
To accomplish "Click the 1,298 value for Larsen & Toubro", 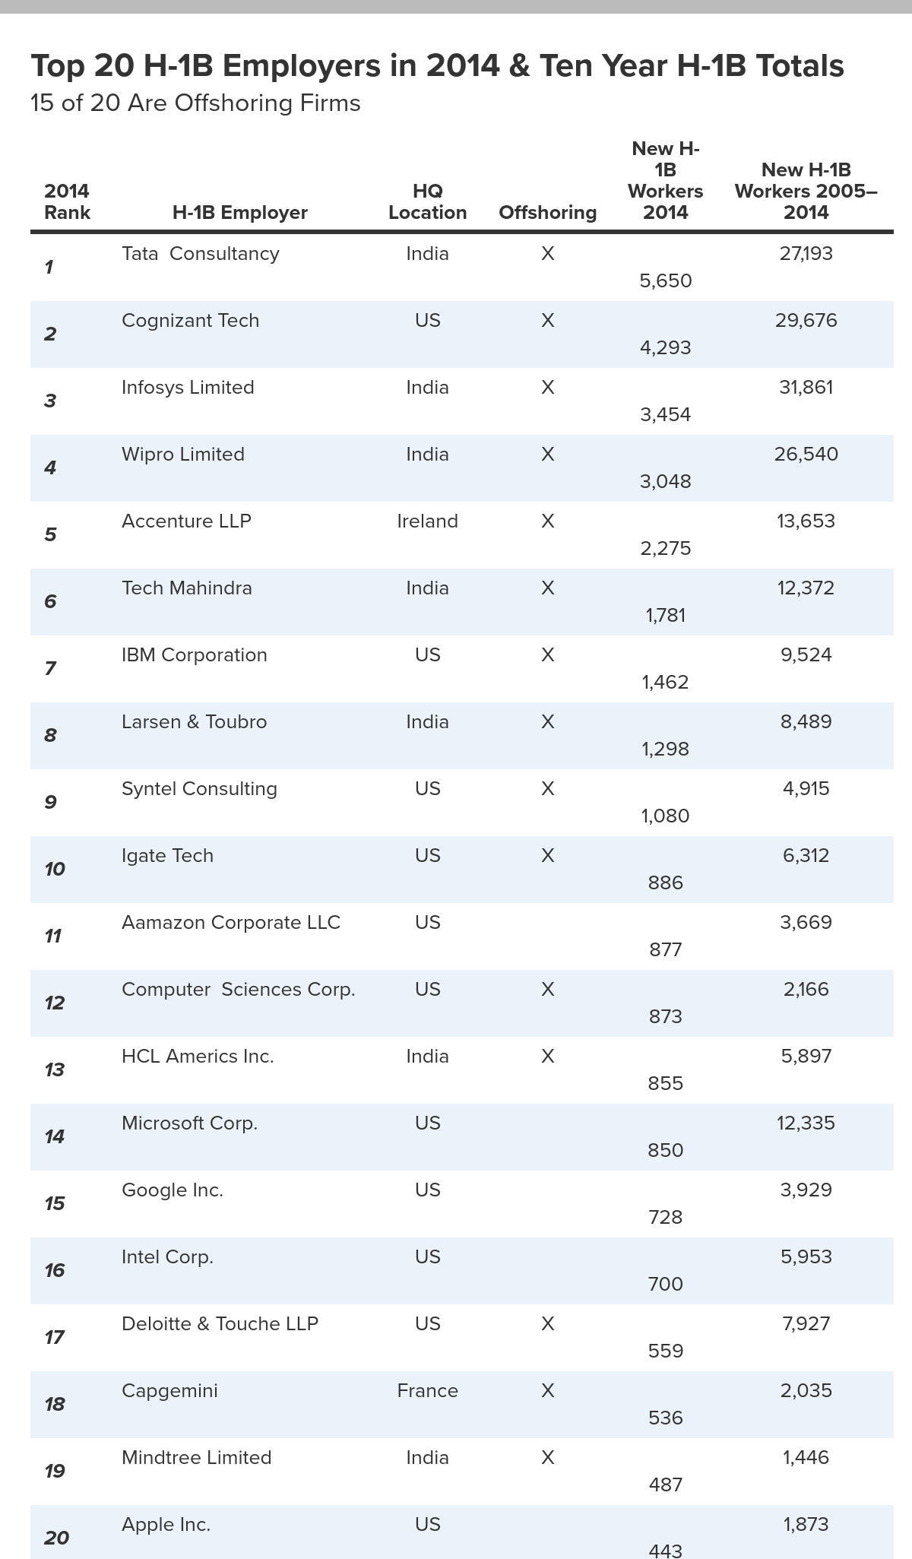I will (x=666, y=749).
